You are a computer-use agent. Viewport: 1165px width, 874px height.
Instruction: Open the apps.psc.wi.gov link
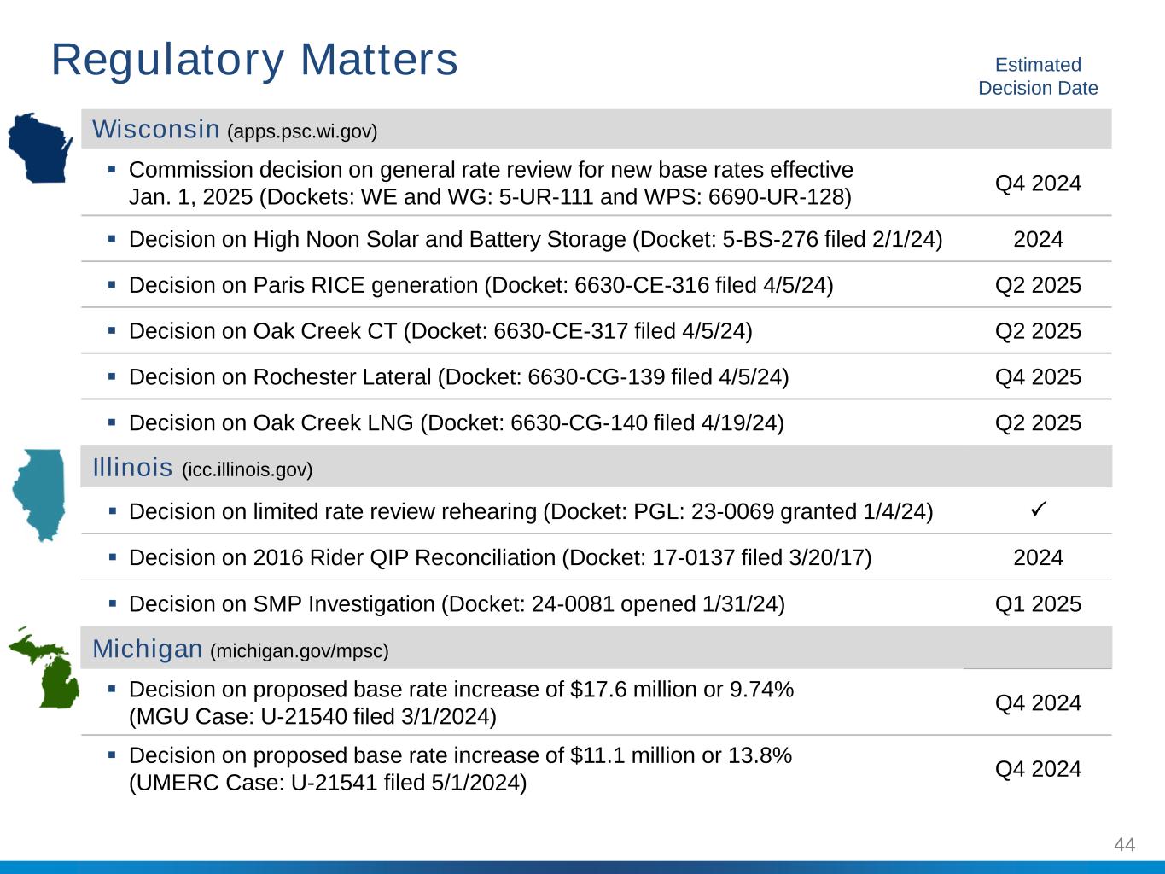click(302, 131)
